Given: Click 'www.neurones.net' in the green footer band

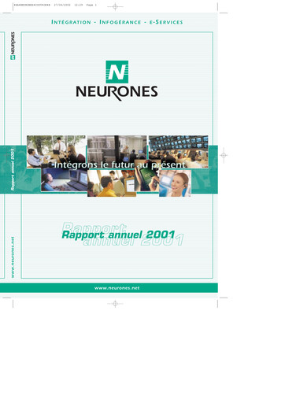Looking at the screenshot, I should pos(117,288).
